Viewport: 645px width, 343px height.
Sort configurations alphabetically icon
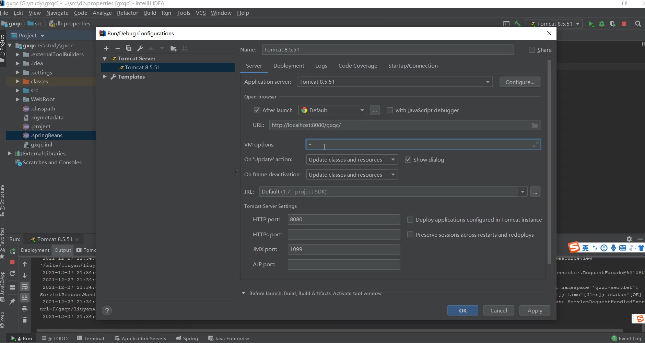(x=185, y=48)
